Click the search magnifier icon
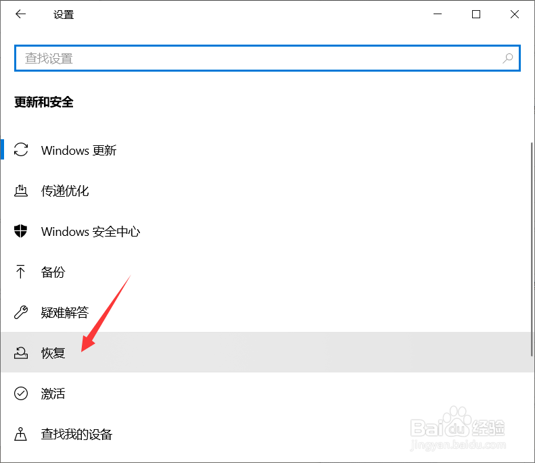Image resolution: width=535 pixels, height=463 pixels. 508,58
